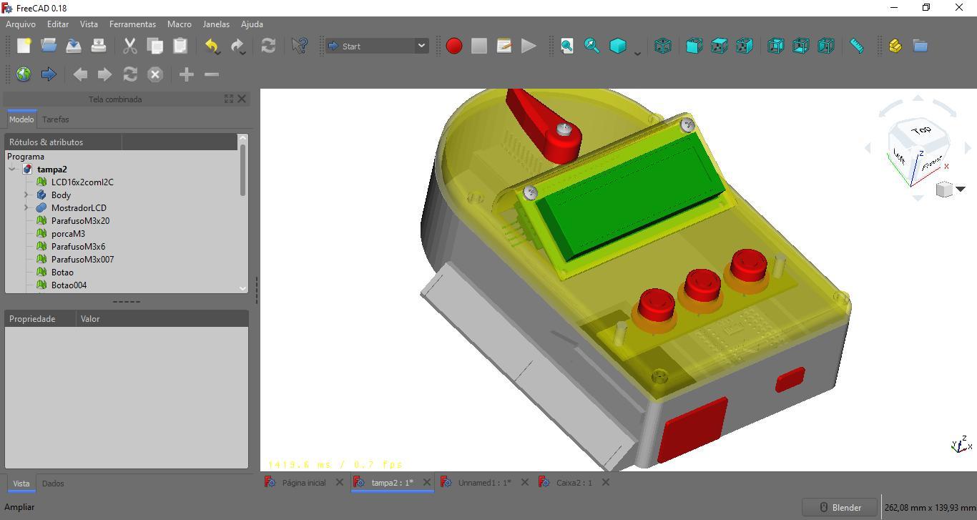Float the Tela combinada panel
This screenshot has width=977, height=520.
pyautogui.click(x=229, y=99)
